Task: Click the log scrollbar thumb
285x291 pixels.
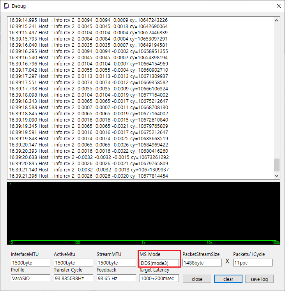Action: [276, 165]
